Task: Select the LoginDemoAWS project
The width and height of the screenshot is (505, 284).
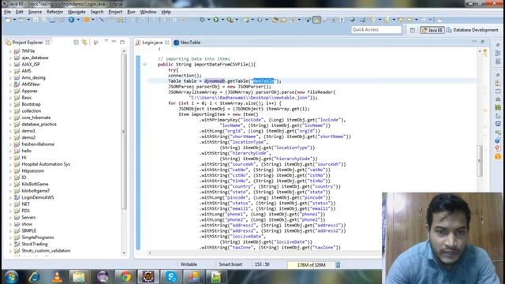Action: [x=37, y=197]
